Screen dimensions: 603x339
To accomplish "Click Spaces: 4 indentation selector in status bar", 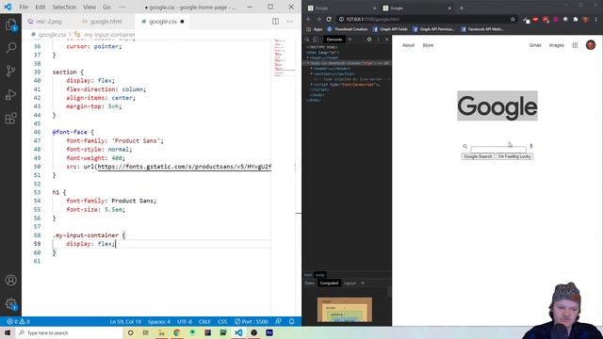I will click(159, 321).
